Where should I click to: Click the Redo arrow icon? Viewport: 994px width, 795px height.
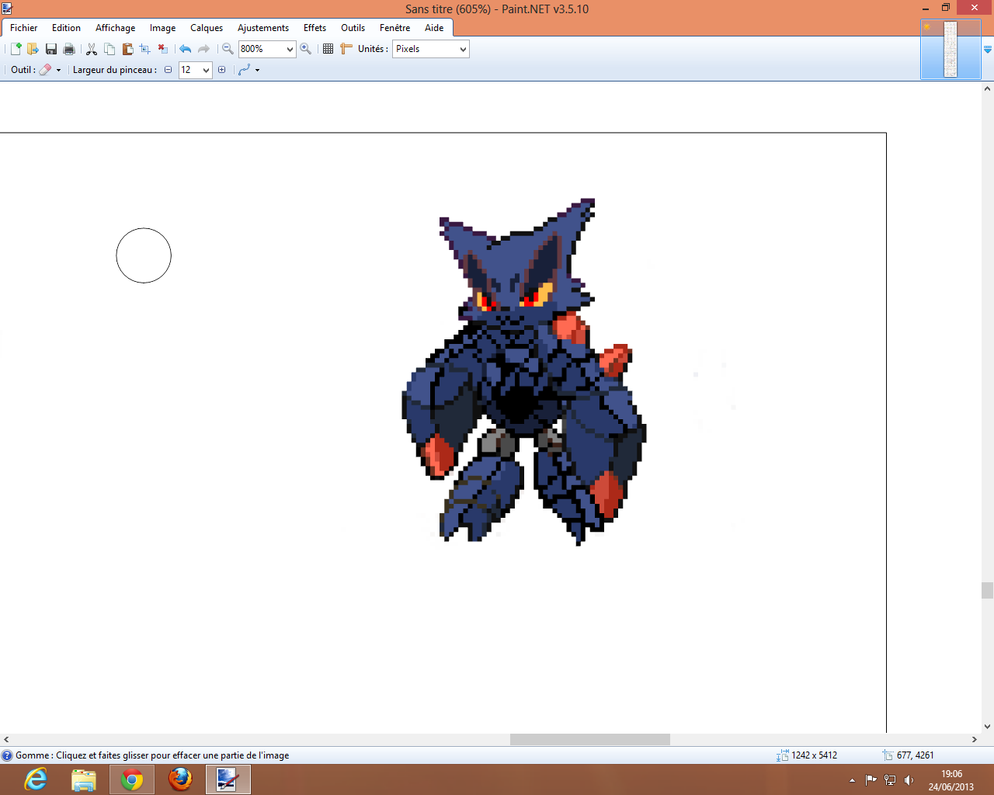(203, 49)
